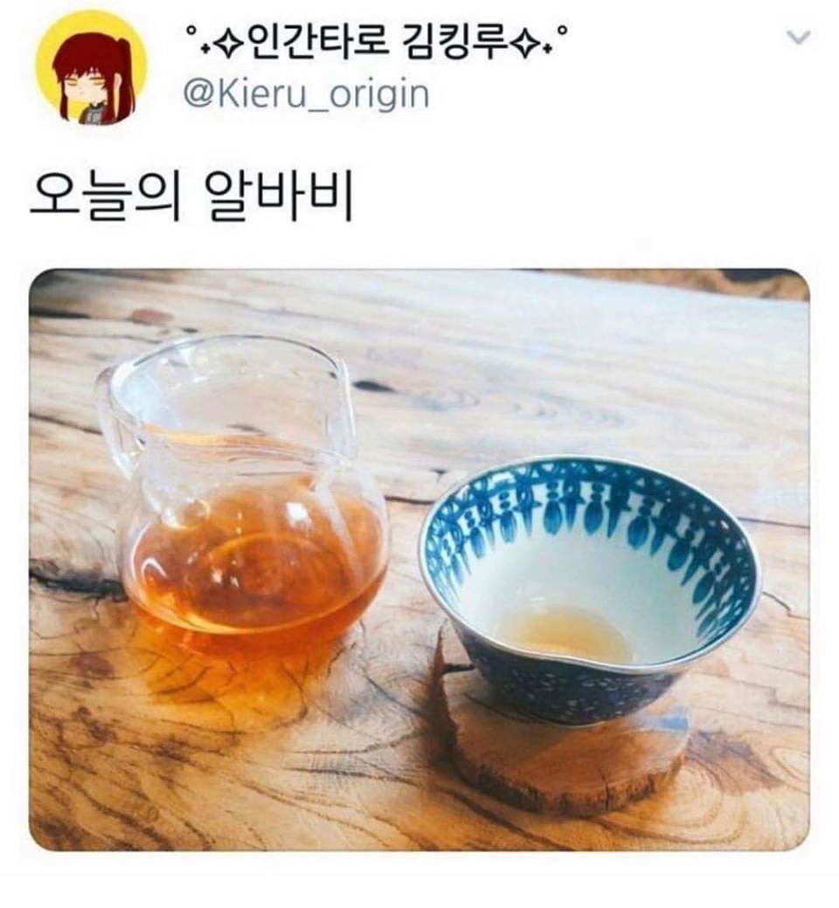The width and height of the screenshot is (839, 908).
Task: Select the tweet text 오늘의 알바비
Action: coord(192,196)
